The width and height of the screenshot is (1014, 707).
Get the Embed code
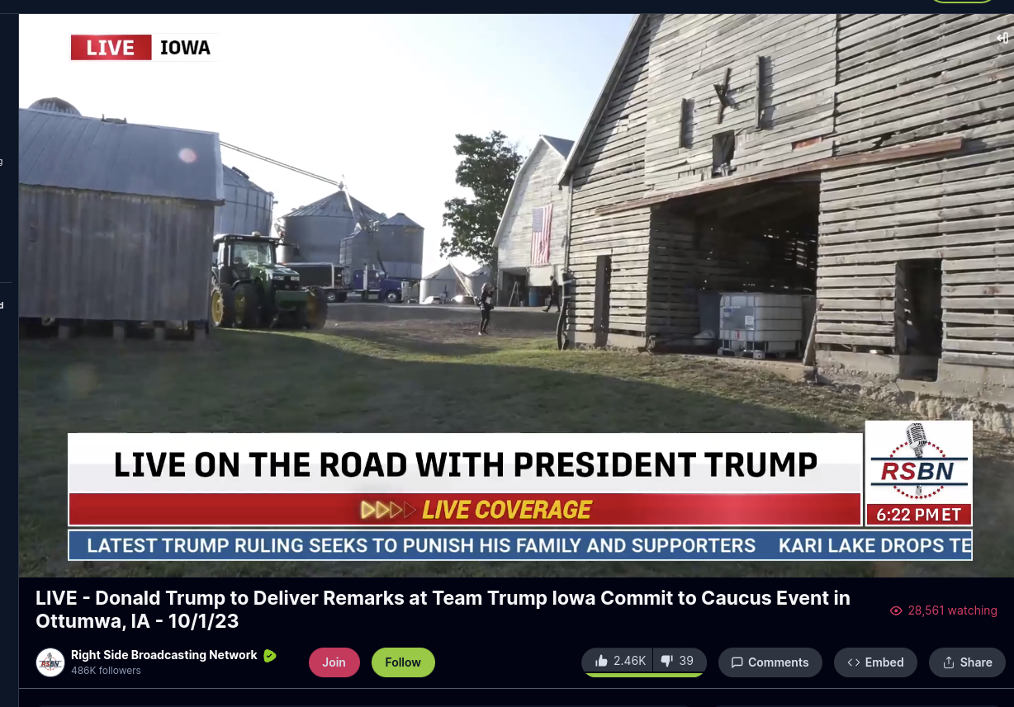click(x=875, y=662)
